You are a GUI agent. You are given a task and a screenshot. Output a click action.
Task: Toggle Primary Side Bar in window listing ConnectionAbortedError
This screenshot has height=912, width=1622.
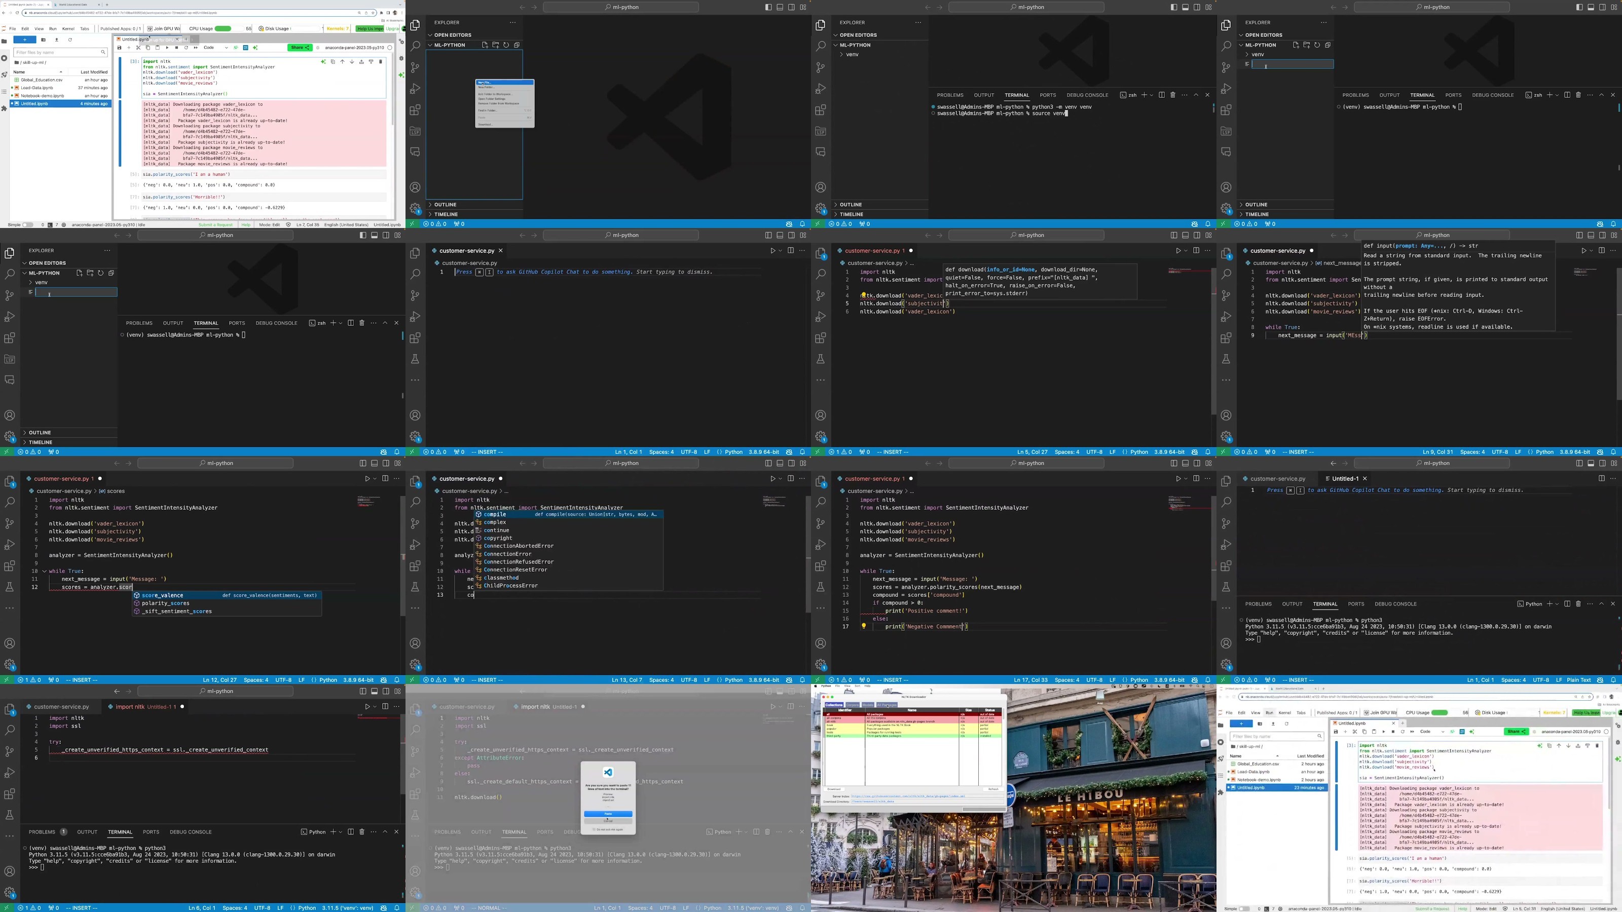tap(768, 463)
